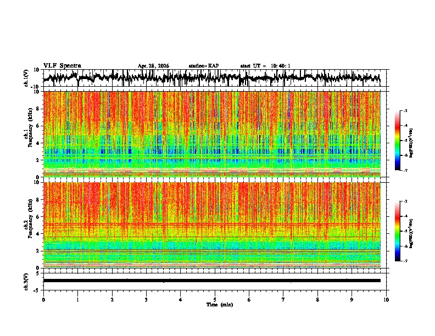Image resolution: width=435 pixels, height=336 pixels.
Task: Click the ch.1(V) waveform axis label
Action: point(26,78)
